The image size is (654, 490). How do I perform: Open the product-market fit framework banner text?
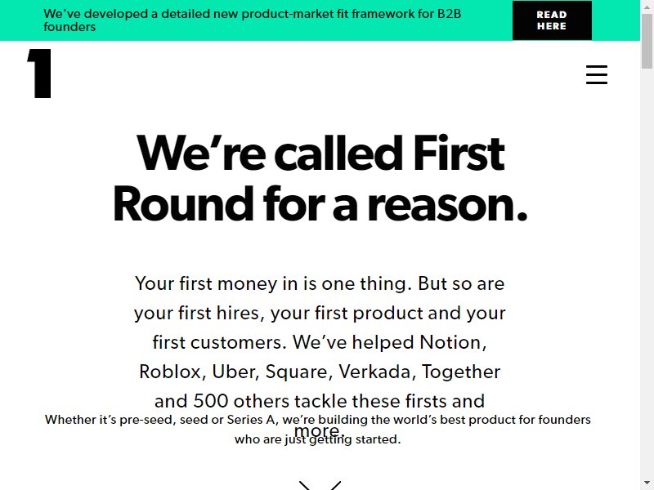pyautogui.click(x=253, y=20)
